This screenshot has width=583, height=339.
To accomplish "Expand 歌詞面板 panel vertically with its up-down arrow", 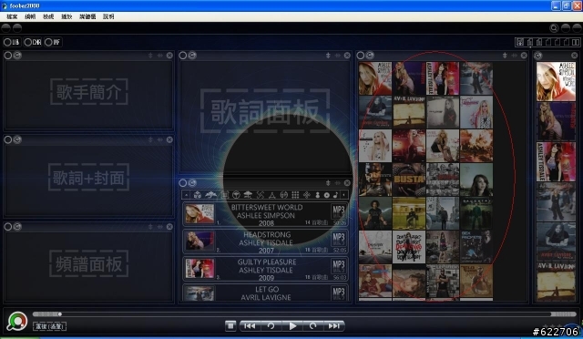I will pos(328,56).
